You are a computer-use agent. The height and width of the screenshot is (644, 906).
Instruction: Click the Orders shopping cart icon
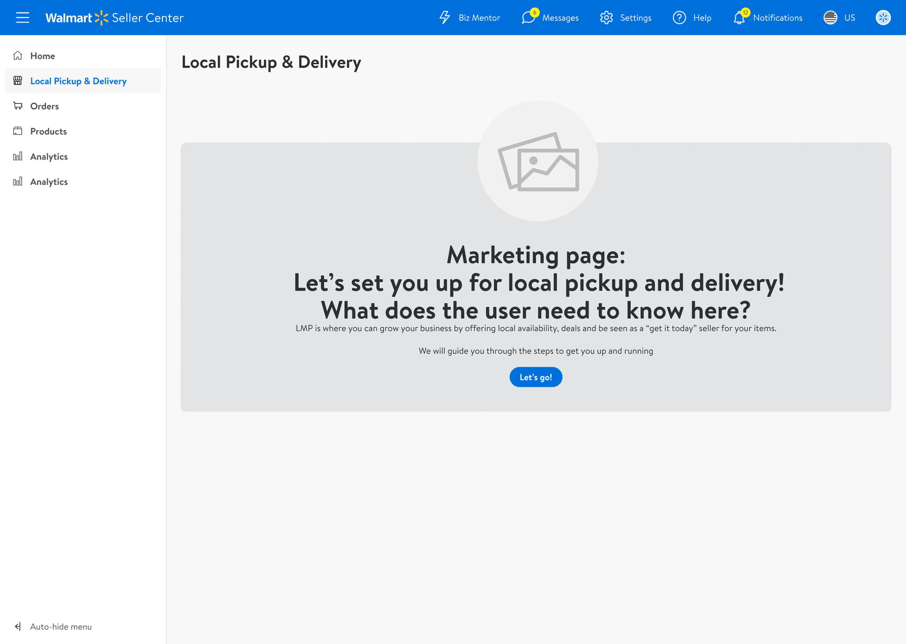(x=18, y=106)
